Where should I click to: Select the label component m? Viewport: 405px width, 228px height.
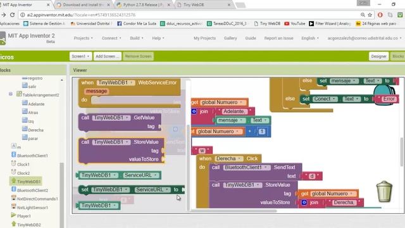pos(16,146)
